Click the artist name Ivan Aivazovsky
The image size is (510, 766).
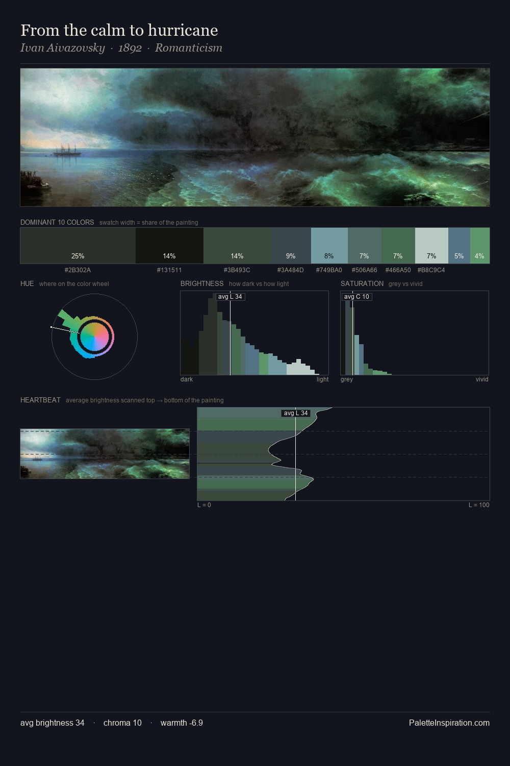point(63,48)
